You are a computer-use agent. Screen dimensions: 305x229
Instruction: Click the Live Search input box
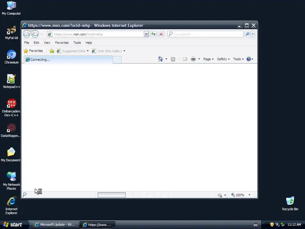point(205,34)
